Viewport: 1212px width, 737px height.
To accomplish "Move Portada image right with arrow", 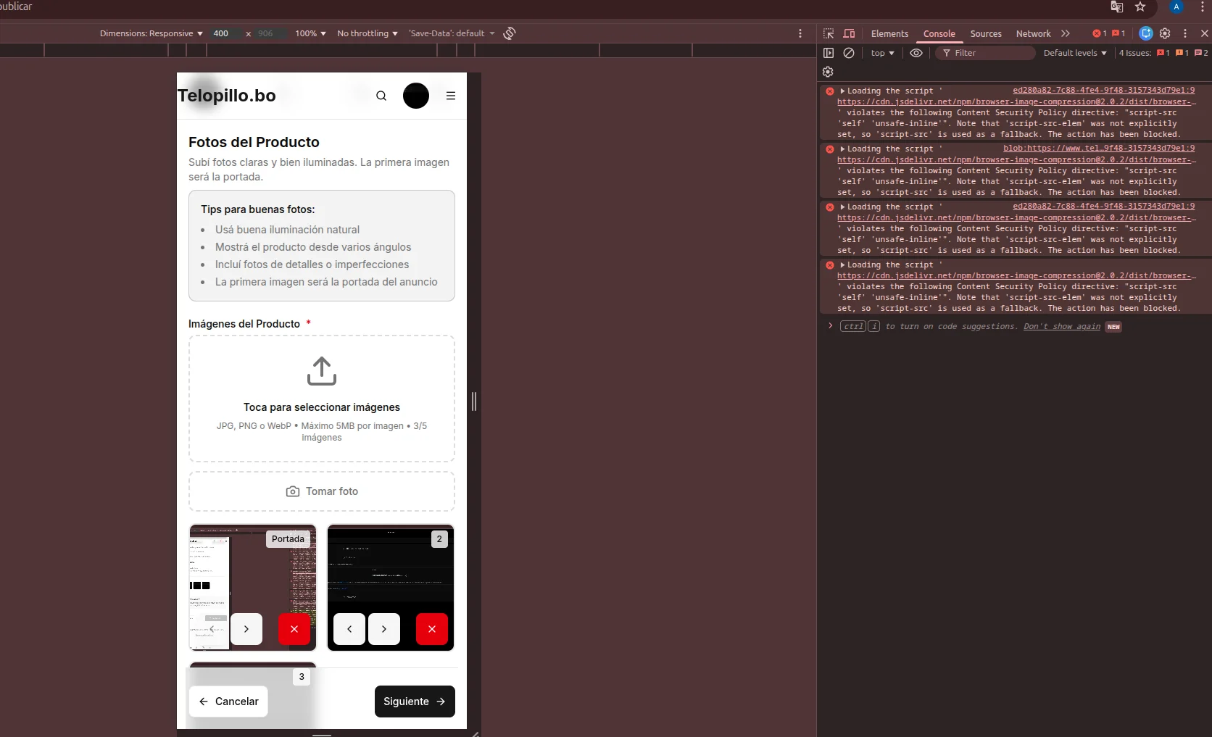I will [246, 629].
